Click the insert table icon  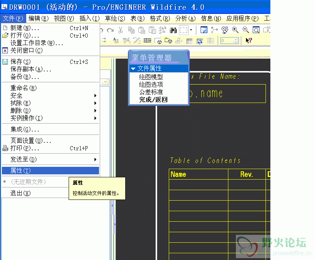click(189, 41)
